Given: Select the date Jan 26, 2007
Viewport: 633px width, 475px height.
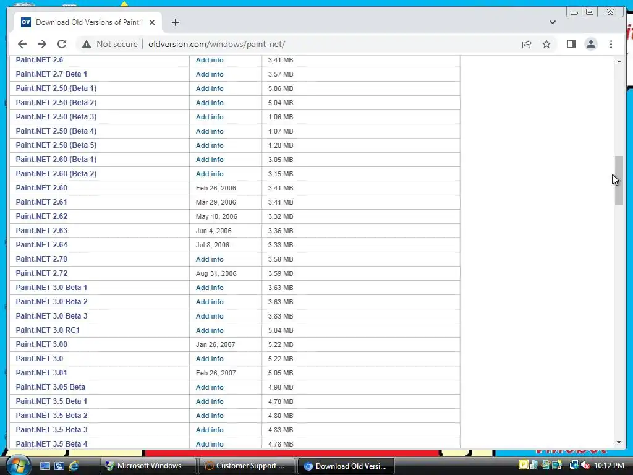Looking at the screenshot, I should (216, 344).
